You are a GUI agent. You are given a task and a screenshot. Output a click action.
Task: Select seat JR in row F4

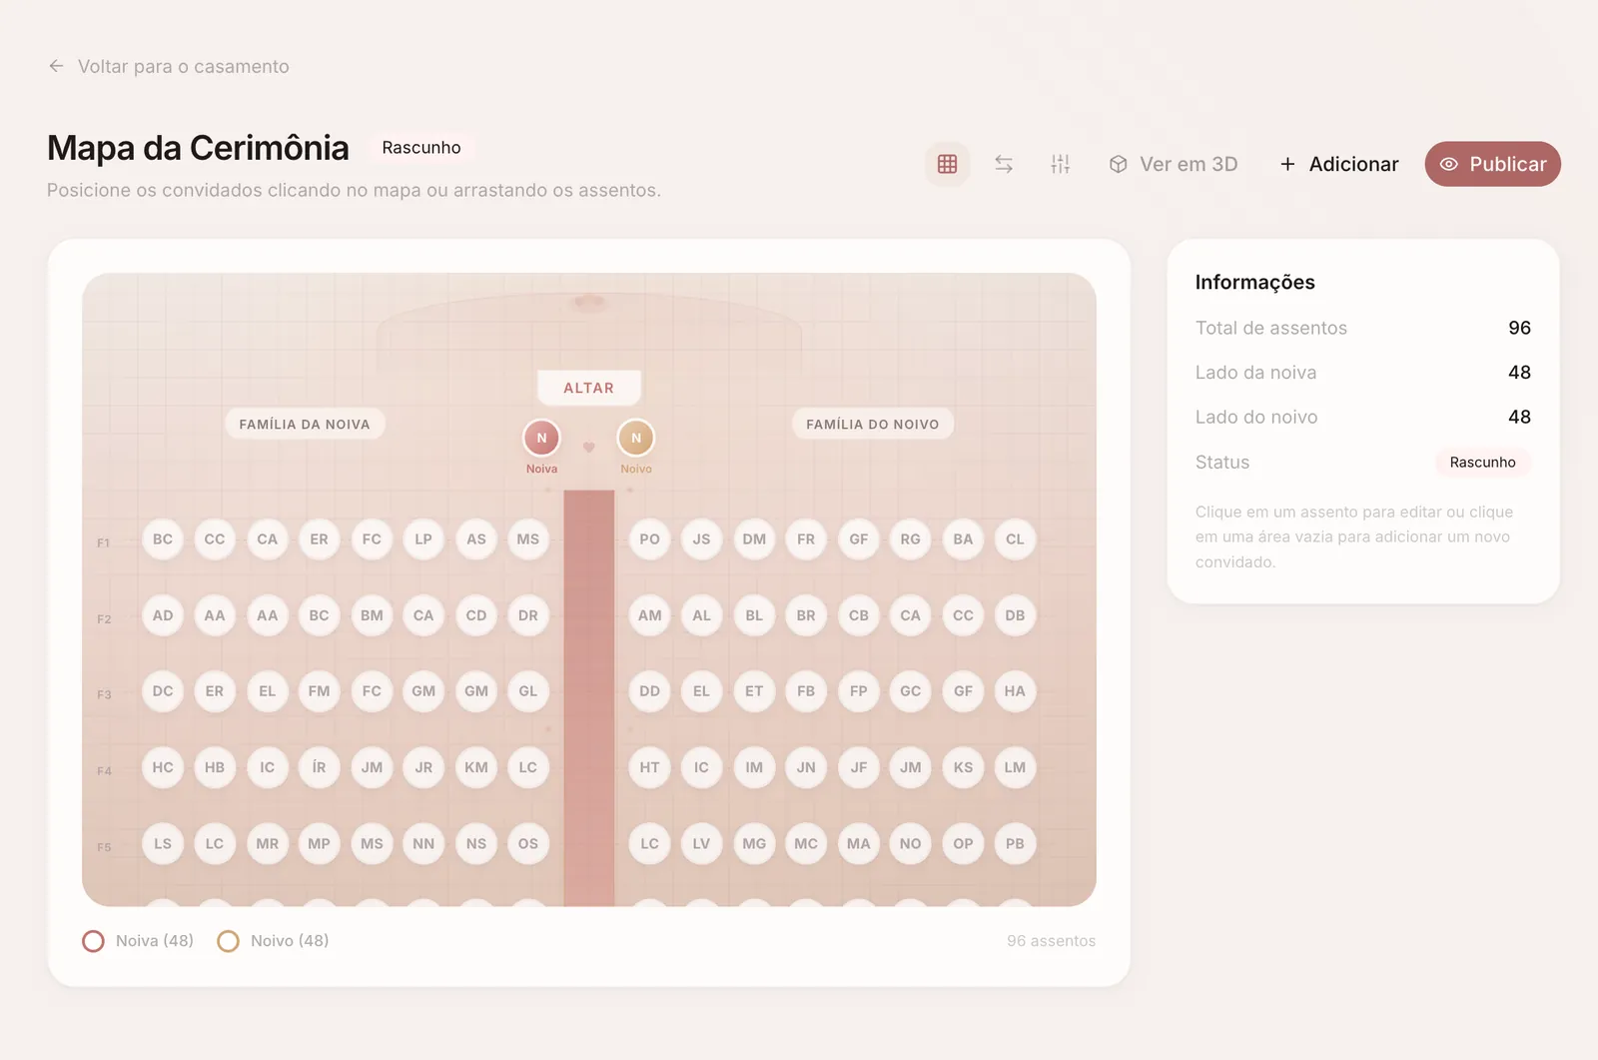tap(423, 767)
